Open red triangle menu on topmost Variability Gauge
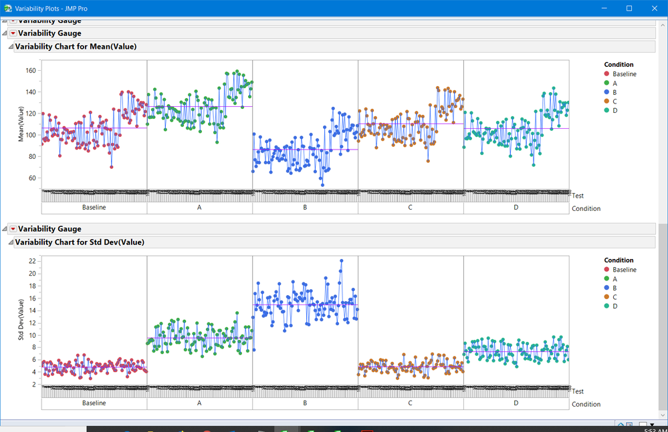Viewport: 668px width, 432px height. (x=13, y=21)
